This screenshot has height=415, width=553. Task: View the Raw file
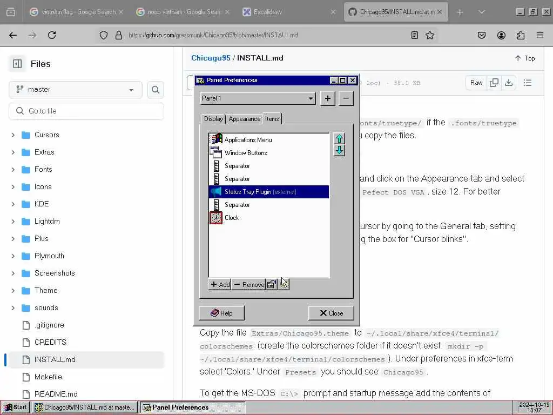[476, 83]
